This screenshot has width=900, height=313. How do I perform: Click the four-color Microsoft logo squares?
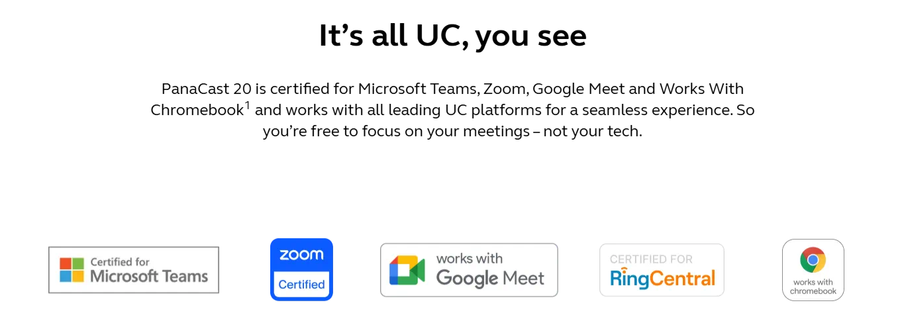(72, 270)
